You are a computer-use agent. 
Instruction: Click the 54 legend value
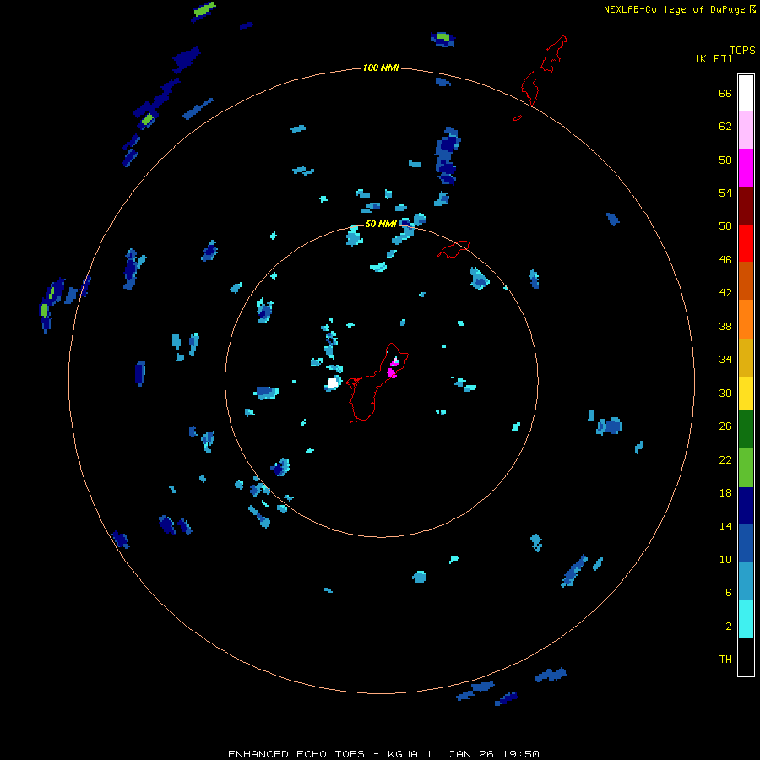click(x=725, y=193)
